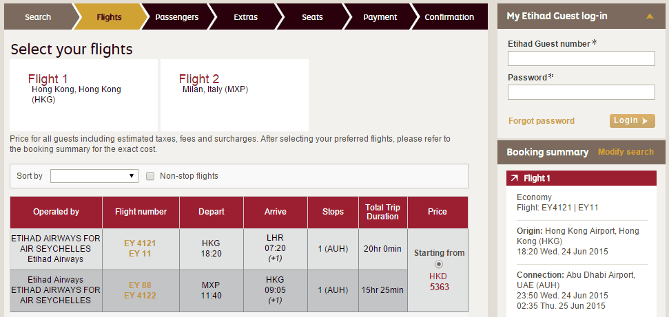Jump to the Seats step
Viewport: 669px width, 317px height.
[312, 17]
